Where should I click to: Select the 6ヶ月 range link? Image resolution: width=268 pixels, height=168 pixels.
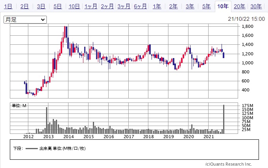tap(140, 7)
